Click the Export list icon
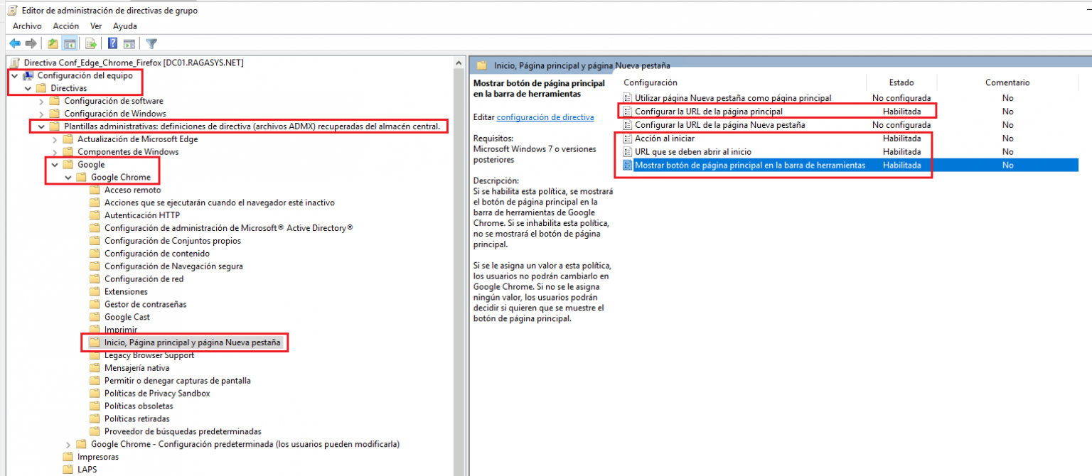The height and width of the screenshot is (476, 1092). point(91,43)
